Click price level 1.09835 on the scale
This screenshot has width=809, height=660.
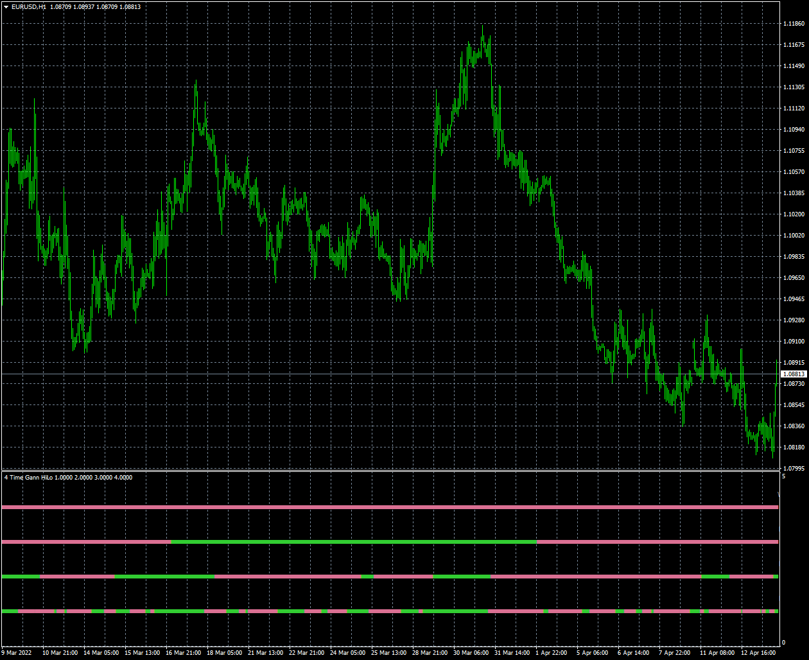coord(794,257)
